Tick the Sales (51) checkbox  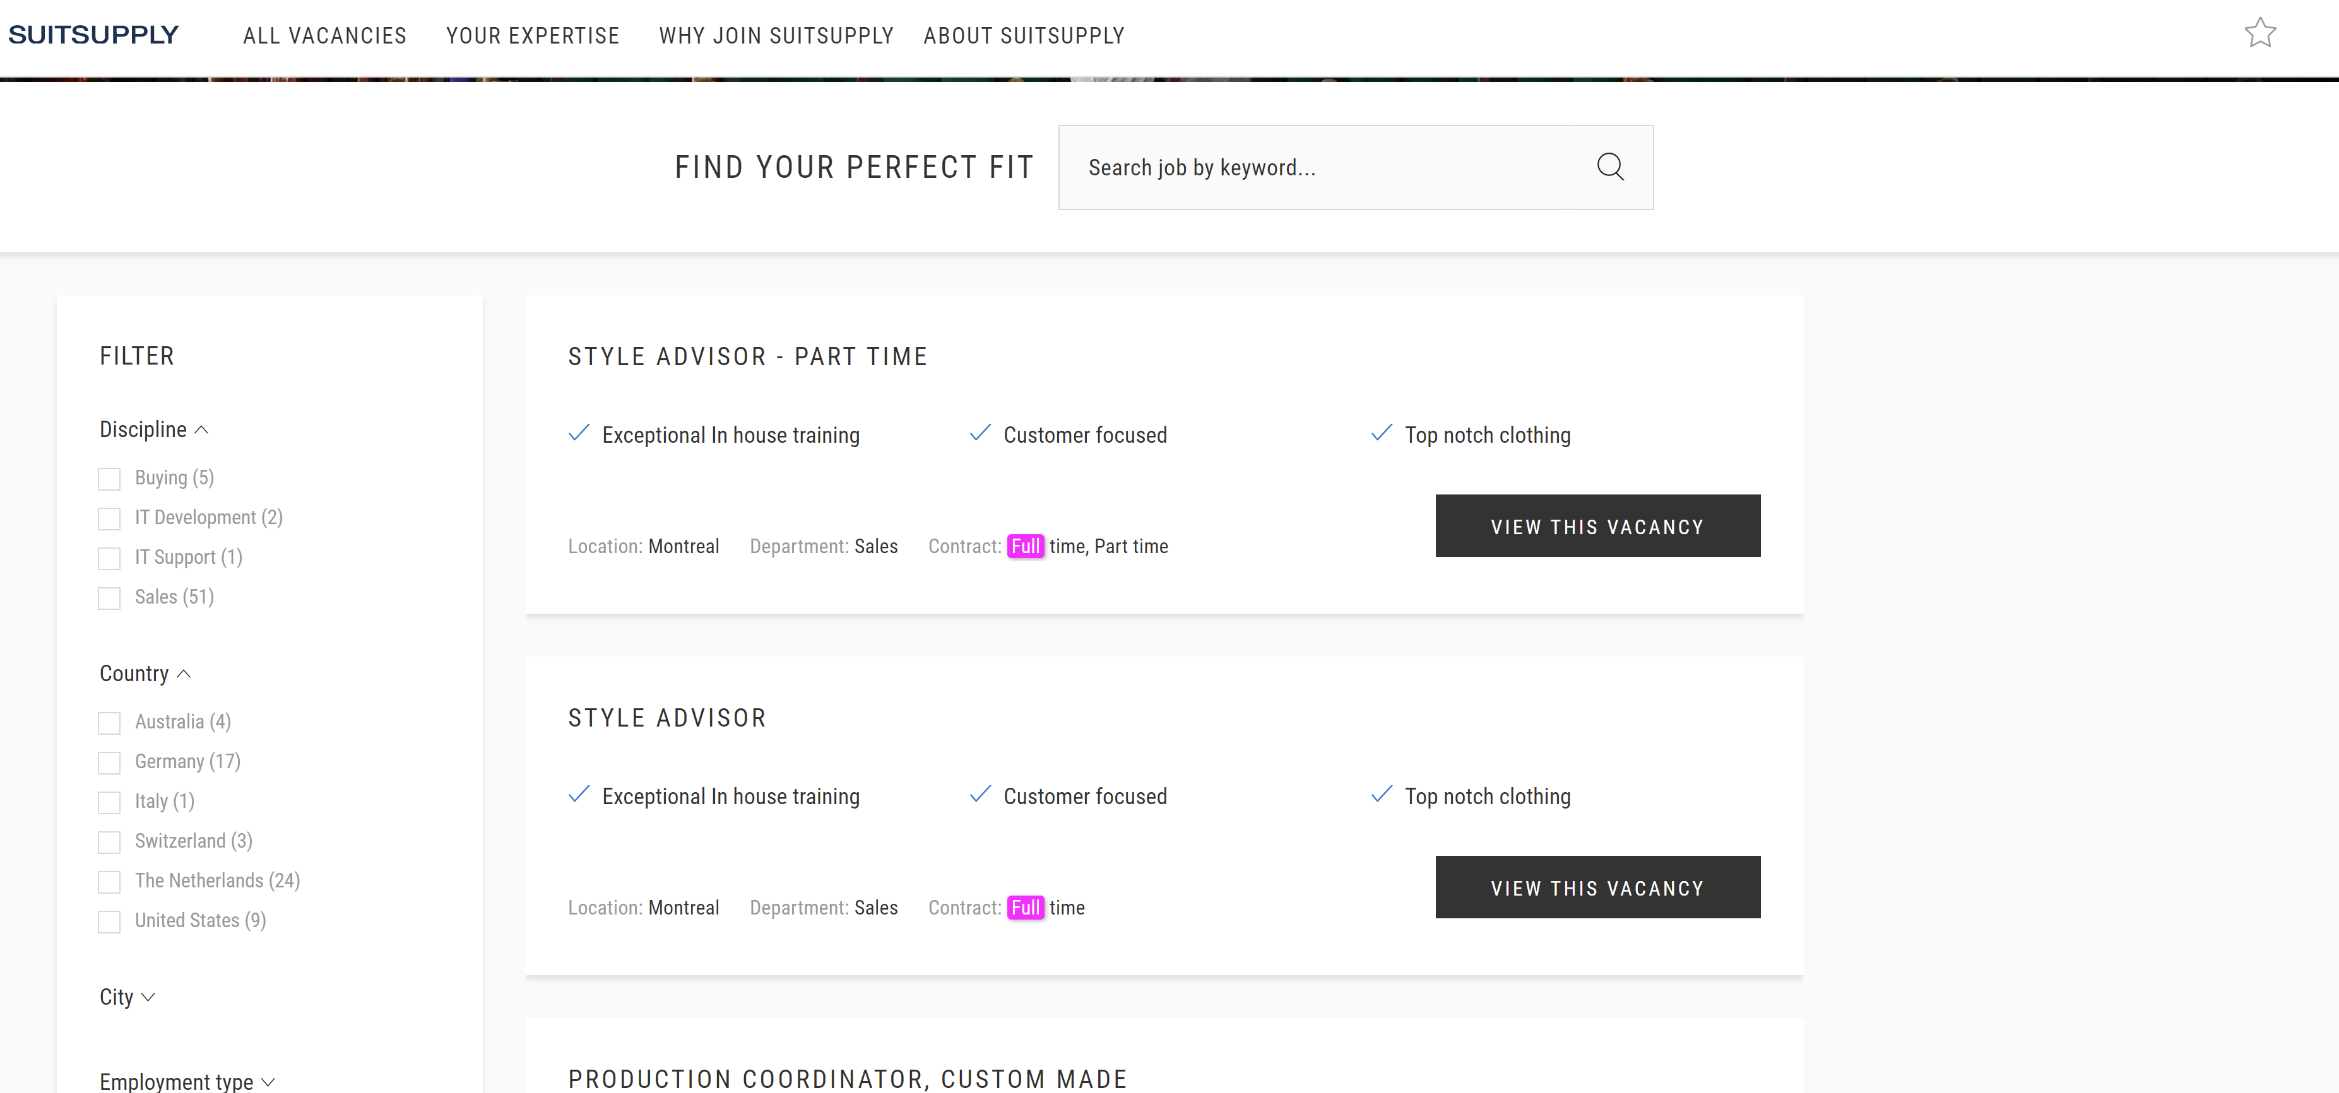pos(109,599)
